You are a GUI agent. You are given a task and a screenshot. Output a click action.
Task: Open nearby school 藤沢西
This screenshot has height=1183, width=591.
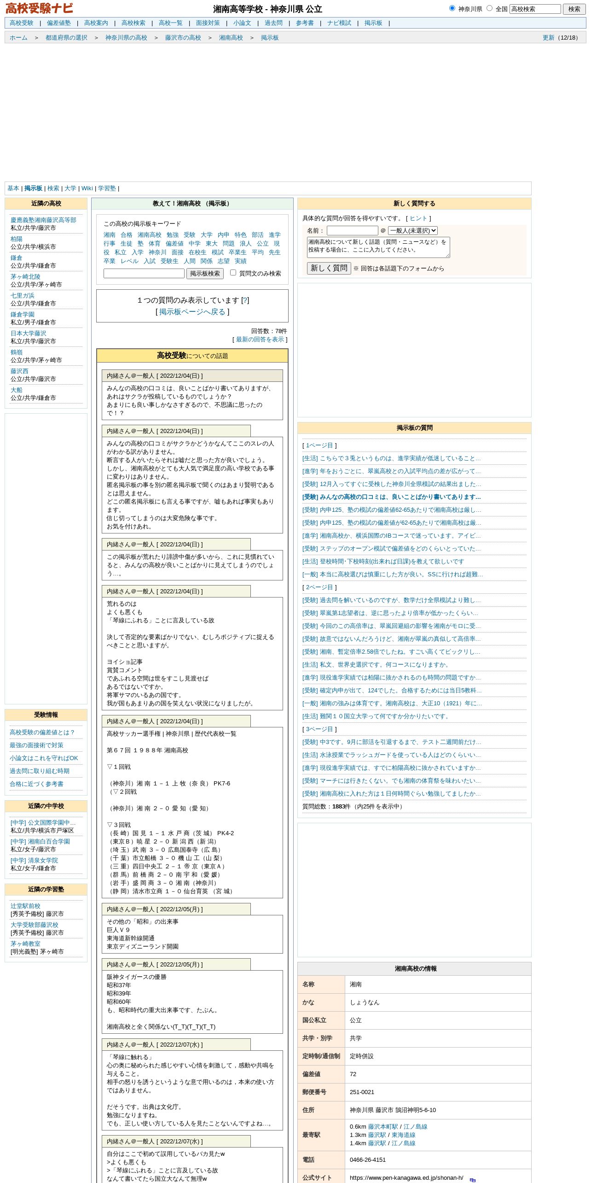(x=19, y=371)
